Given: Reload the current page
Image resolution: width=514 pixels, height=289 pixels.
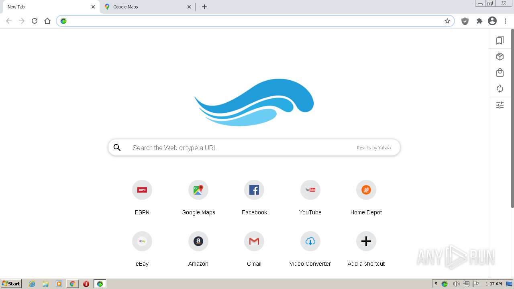Looking at the screenshot, I should click(35, 21).
